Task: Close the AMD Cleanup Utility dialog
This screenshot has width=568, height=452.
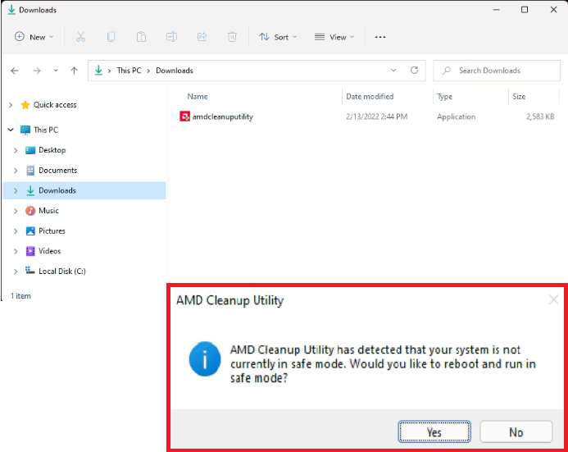Action: pyautogui.click(x=553, y=299)
